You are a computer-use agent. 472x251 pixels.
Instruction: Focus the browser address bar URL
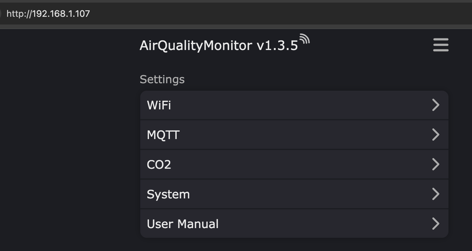coord(48,14)
